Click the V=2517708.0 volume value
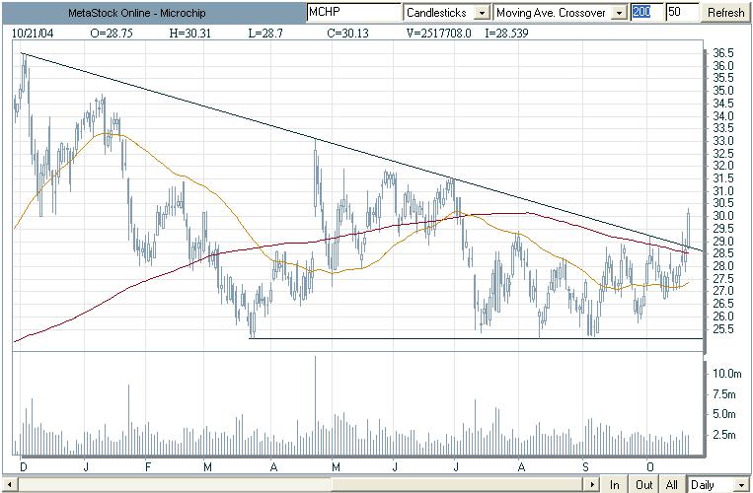Screen dimensions: 753x493 [439, 34]
